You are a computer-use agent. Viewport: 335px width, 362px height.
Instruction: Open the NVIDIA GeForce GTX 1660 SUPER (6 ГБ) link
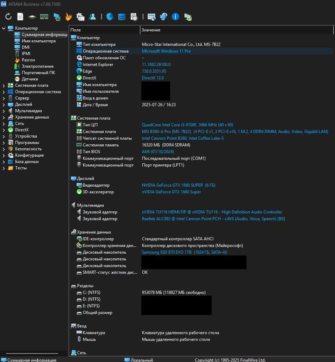coord(179,185)
